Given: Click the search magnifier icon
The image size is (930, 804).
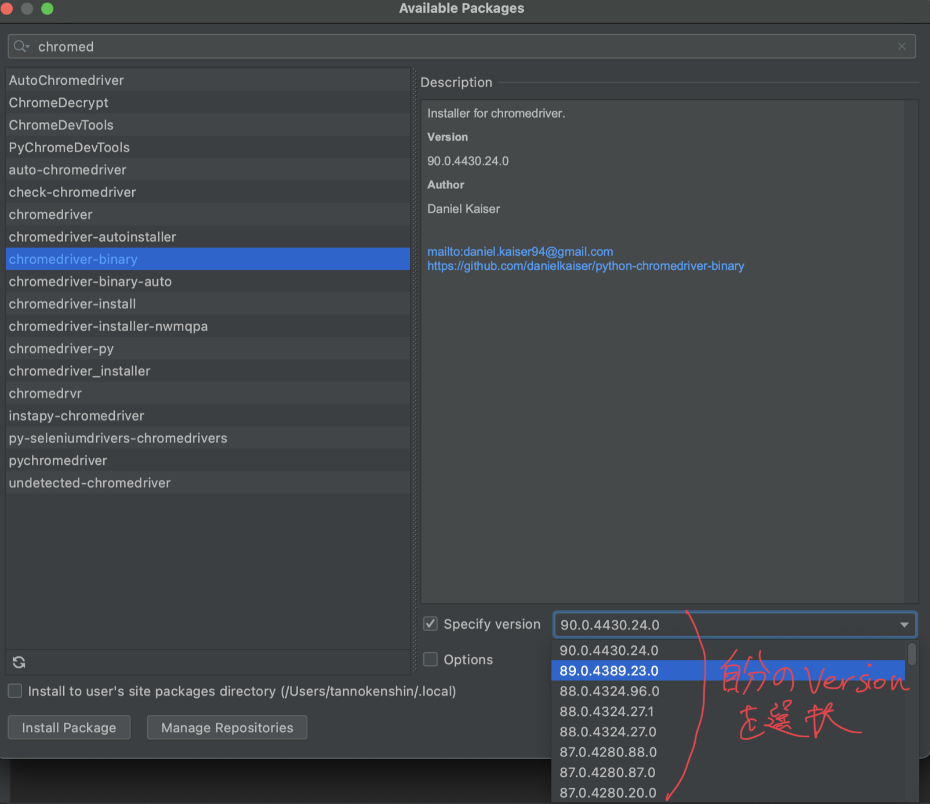Looking at the screenshot, I should pos(21,46).
